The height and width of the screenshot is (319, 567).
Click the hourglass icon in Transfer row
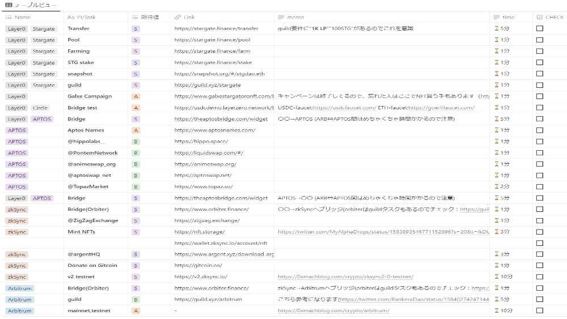pyautogui.click(x=497, y=28)
